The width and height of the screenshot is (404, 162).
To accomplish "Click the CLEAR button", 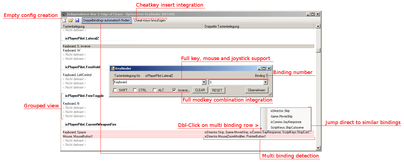I will [x=200, y=90].
